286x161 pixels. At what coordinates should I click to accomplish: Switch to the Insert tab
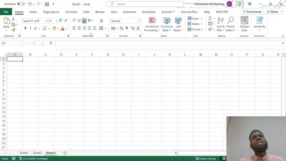click(x=33, y=12)
